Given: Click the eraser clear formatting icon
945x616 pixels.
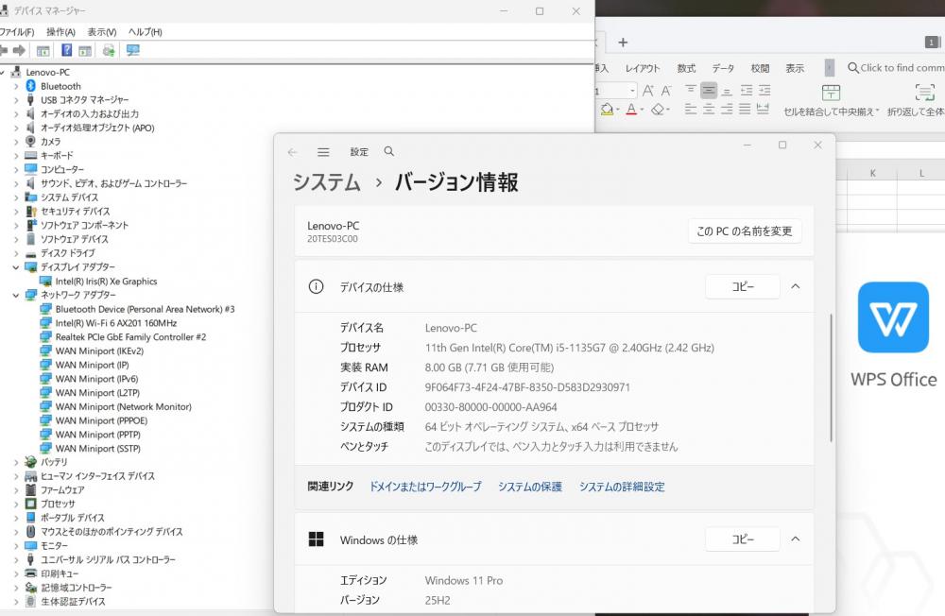Looking at the screenshot, I should pyautogui.click(x=660, y=110).
